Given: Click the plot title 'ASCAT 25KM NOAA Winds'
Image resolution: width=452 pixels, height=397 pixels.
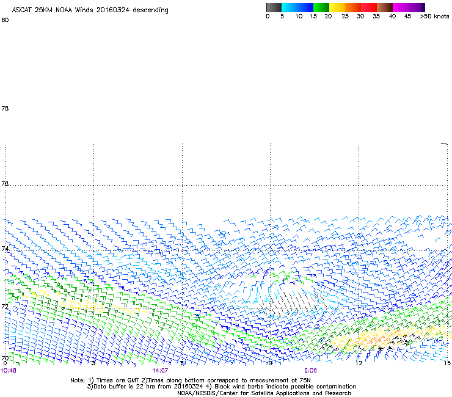Looking at the screenshot, I should [x=53, y=10].
